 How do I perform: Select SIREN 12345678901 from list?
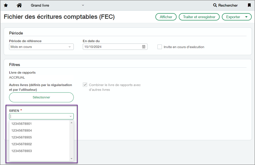(x=22, y=124)
